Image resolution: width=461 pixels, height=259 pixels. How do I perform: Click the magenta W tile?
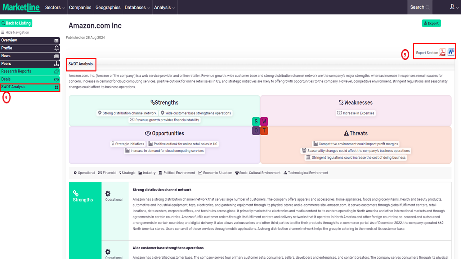pos(264,122)
